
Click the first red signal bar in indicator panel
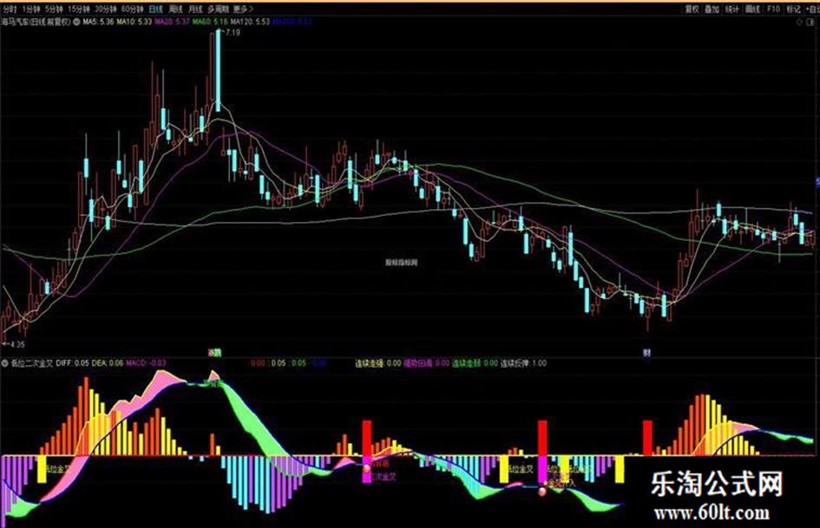[x=366, y=438]
